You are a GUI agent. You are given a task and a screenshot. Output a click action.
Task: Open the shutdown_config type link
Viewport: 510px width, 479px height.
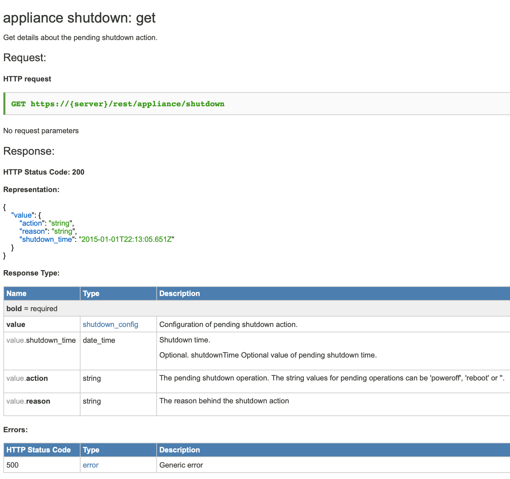(110, 325)
